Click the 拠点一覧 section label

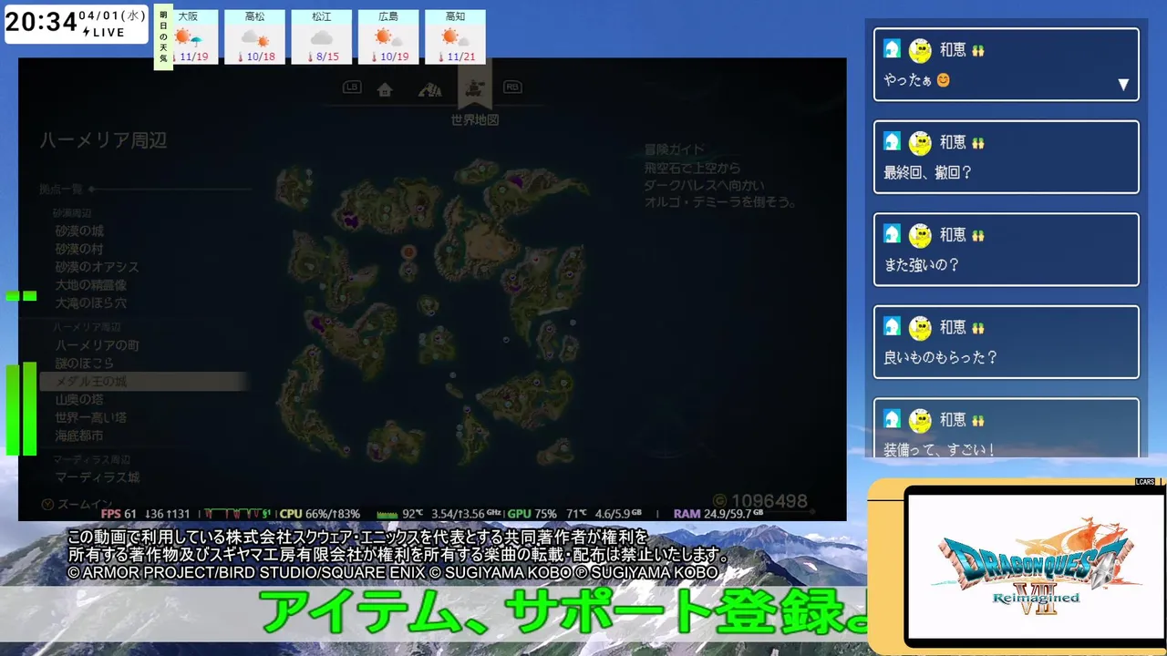(60, 190)
